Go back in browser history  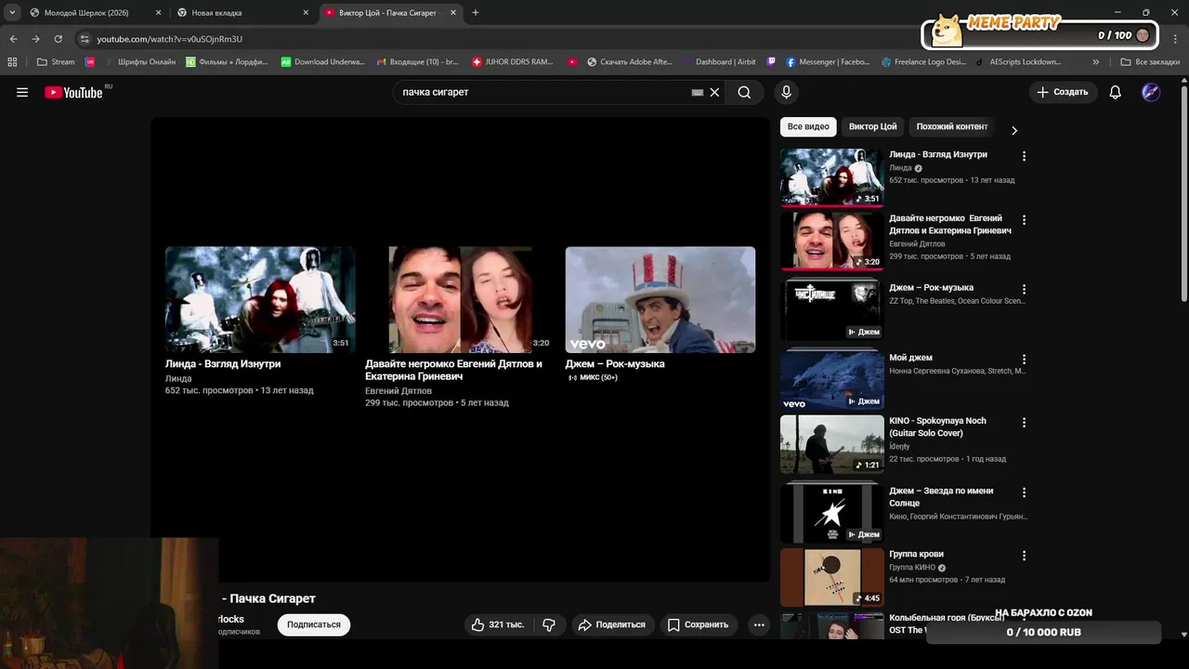pyautogui.click(x=13, y=39)
